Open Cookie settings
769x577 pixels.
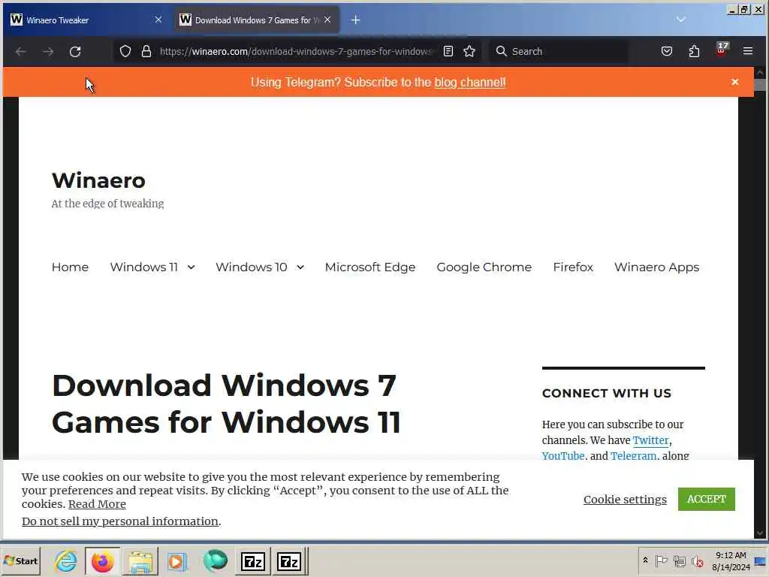click(625, 500)
